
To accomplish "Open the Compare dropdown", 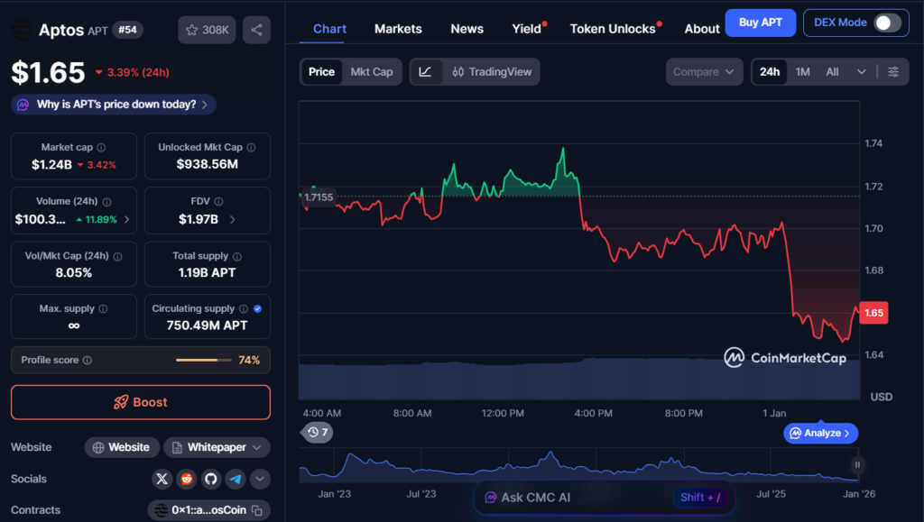I will pos(705,72).
